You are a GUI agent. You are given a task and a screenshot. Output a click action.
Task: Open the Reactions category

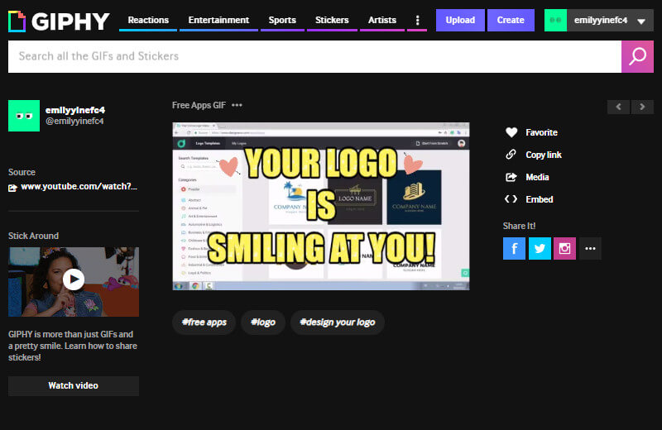pos(148,20)
